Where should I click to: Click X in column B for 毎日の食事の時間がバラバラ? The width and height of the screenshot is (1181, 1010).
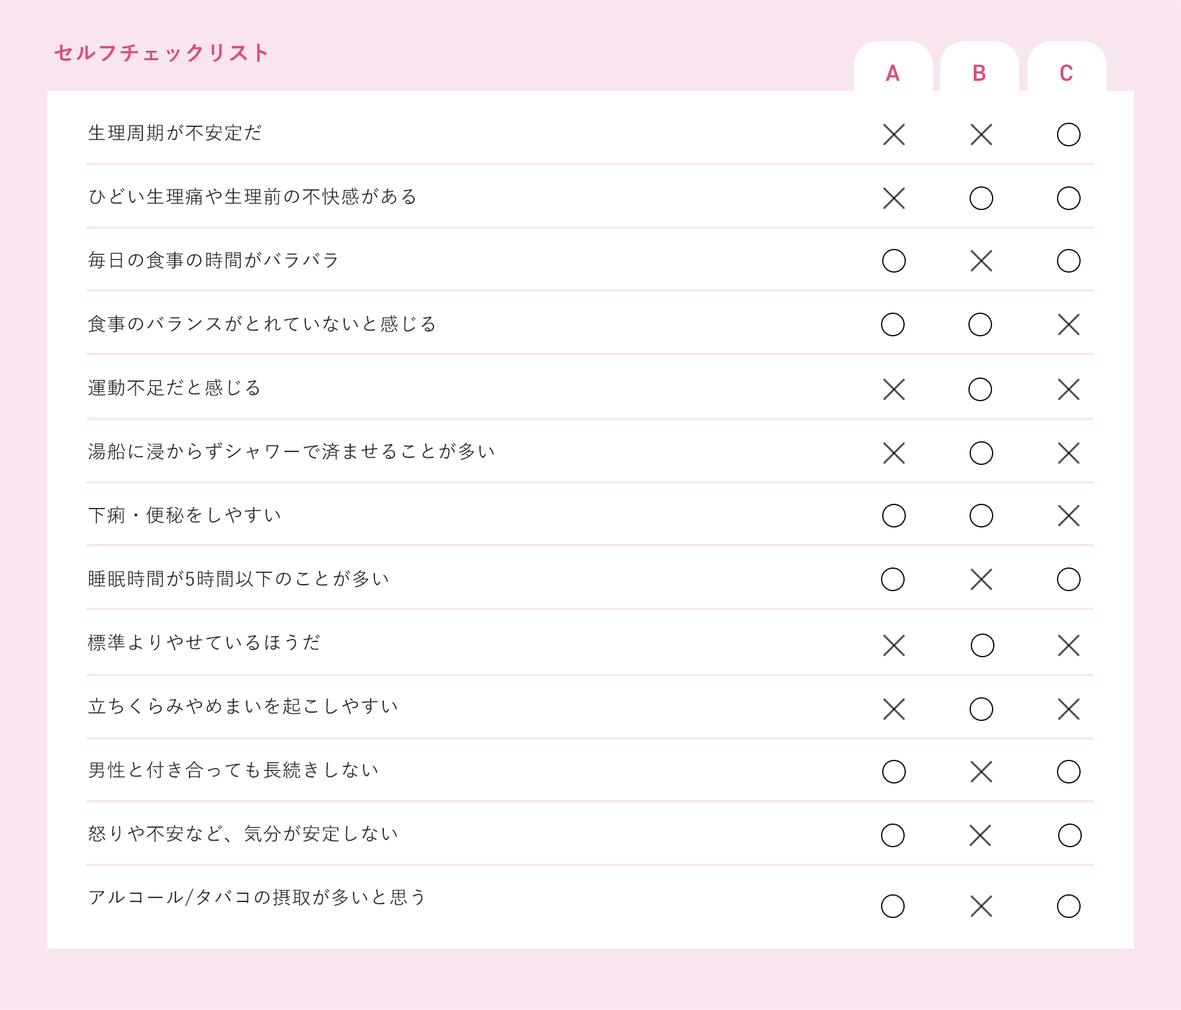[x=981, y=261]
